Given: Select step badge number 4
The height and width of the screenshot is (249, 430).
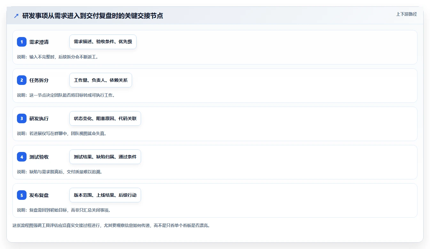Looking at the screenshot, I should pos(22,157).
